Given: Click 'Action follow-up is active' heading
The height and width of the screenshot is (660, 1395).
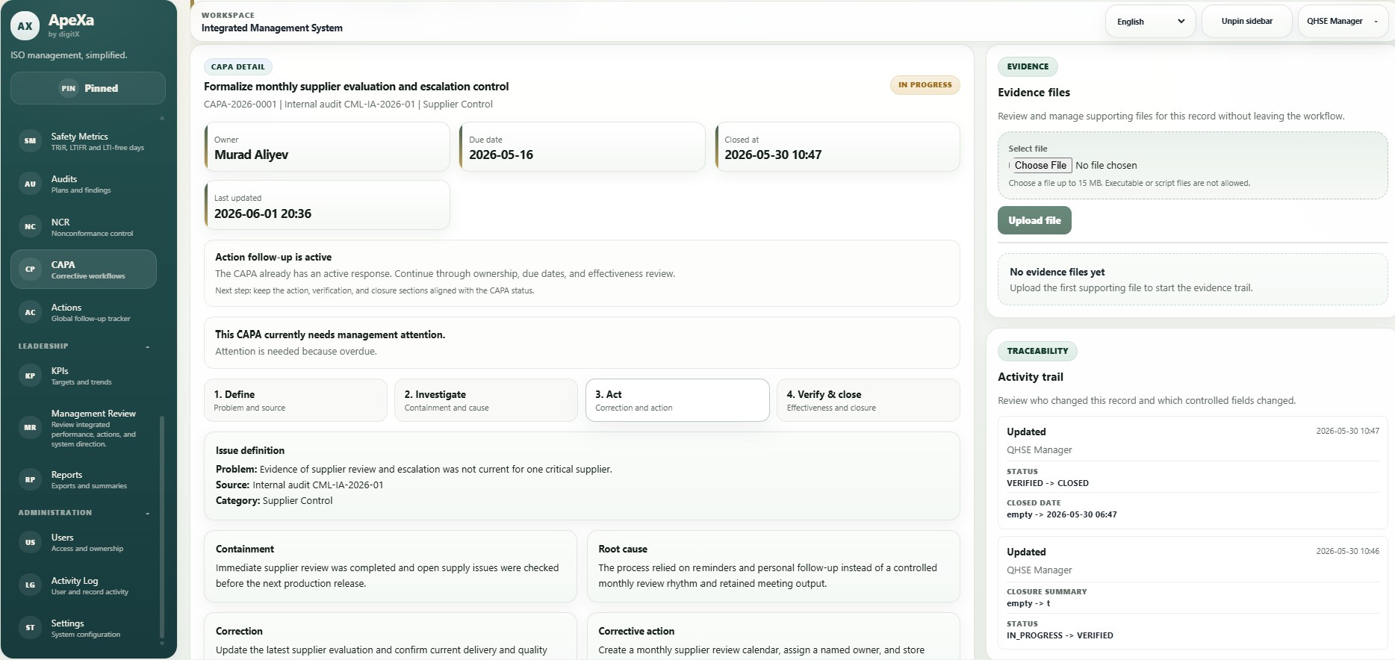Looking at the screenshot, I should click(x=273, y=258).
